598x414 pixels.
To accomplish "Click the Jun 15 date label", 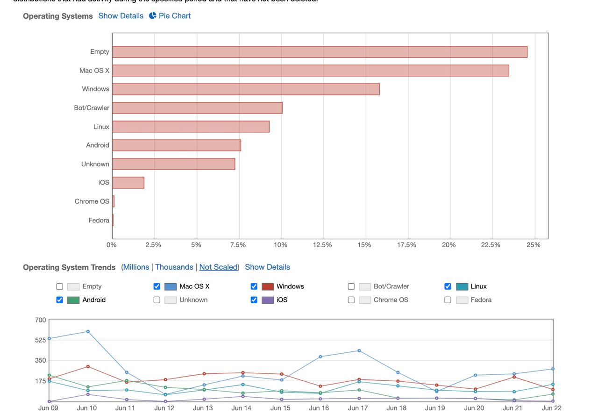I will click(280, 408).
